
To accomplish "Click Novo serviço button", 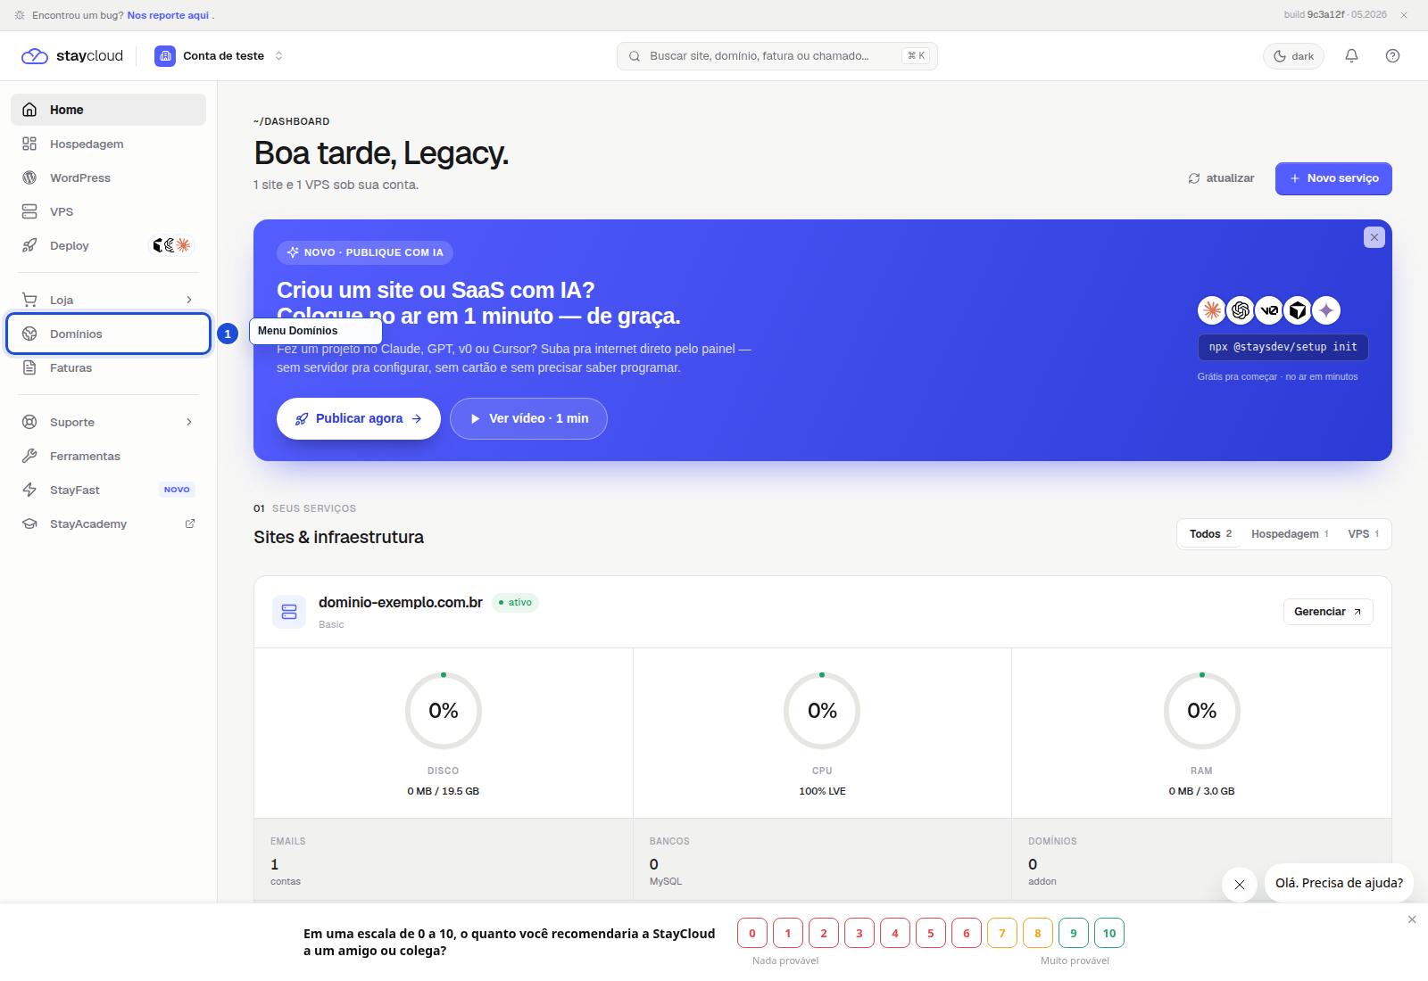I will [1333, 178].
